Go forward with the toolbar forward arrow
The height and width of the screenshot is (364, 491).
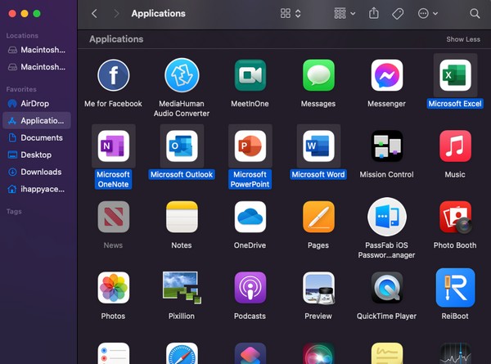116,13
